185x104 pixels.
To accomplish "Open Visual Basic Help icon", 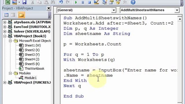I will pos(133,2).
